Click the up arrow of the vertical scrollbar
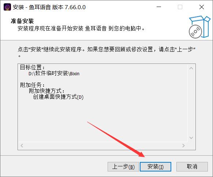The width and height of the screenshot is (213, 177). coord(191,68)
